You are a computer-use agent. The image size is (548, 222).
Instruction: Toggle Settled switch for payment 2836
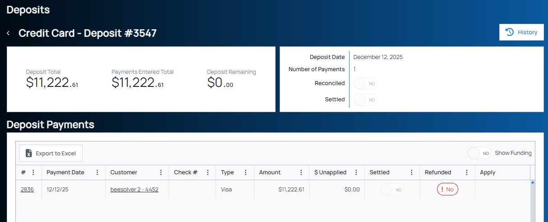[392, 190]
